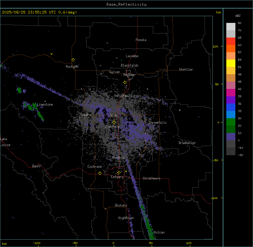Select the Sylvan label
253x247 pixels.
point(114,72)
